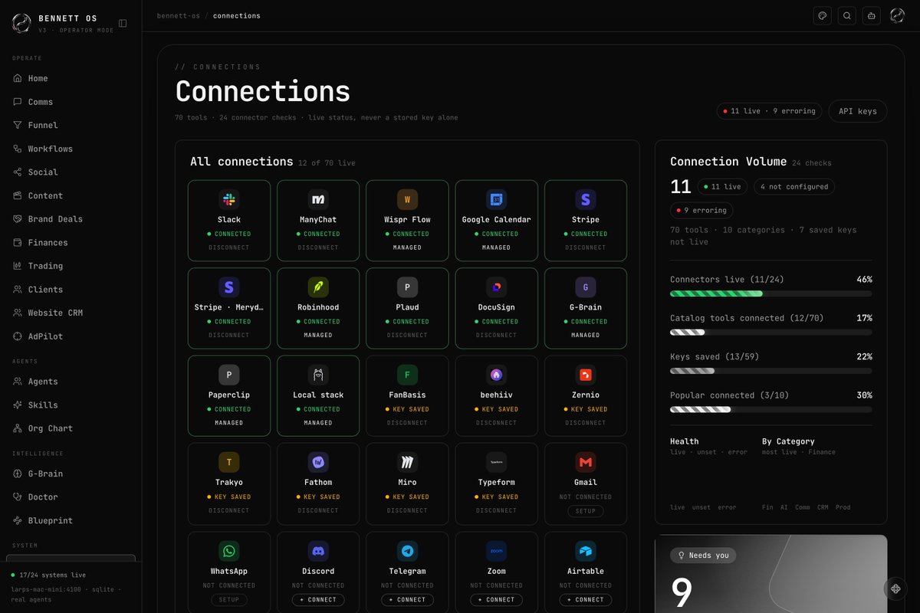920x613 pixels.
Task: Open search via magnifier icon
Action: [846, 15]
